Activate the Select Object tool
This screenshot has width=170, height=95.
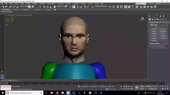point(29,7)
